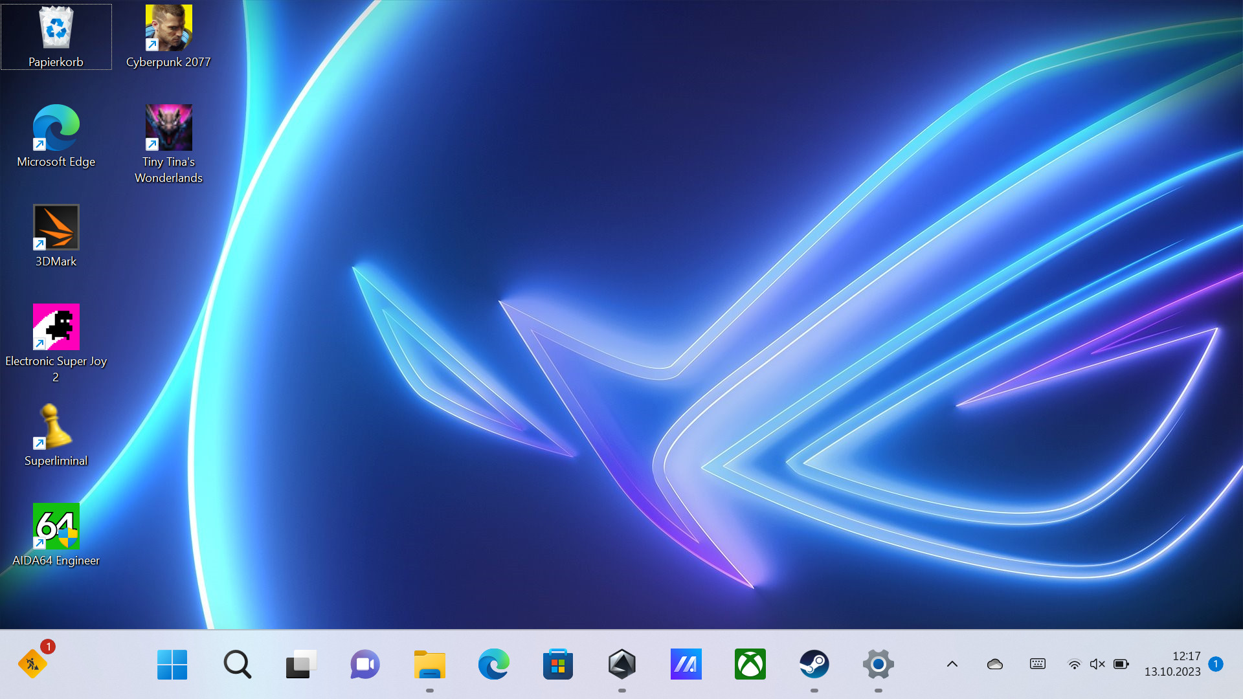This screenshot has height=699, width=1243.
Task: Open Tiny Tina's Wonderlands shortcut
Action: point(169,127)
